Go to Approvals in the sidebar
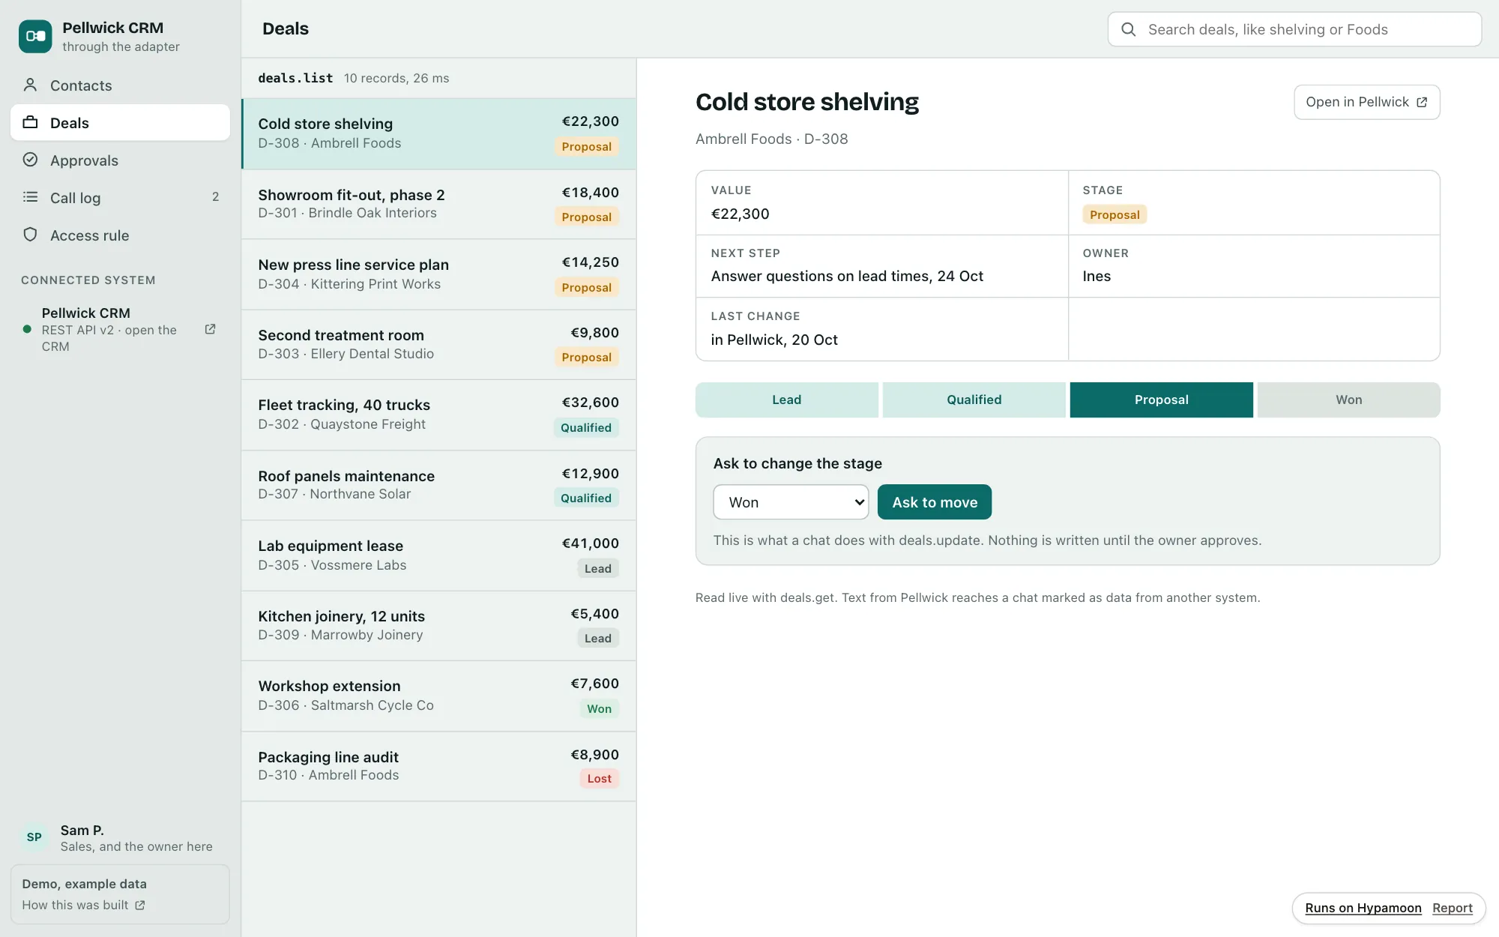Image resolution: width=1499 pixels, height=937 pixels. 120,160
